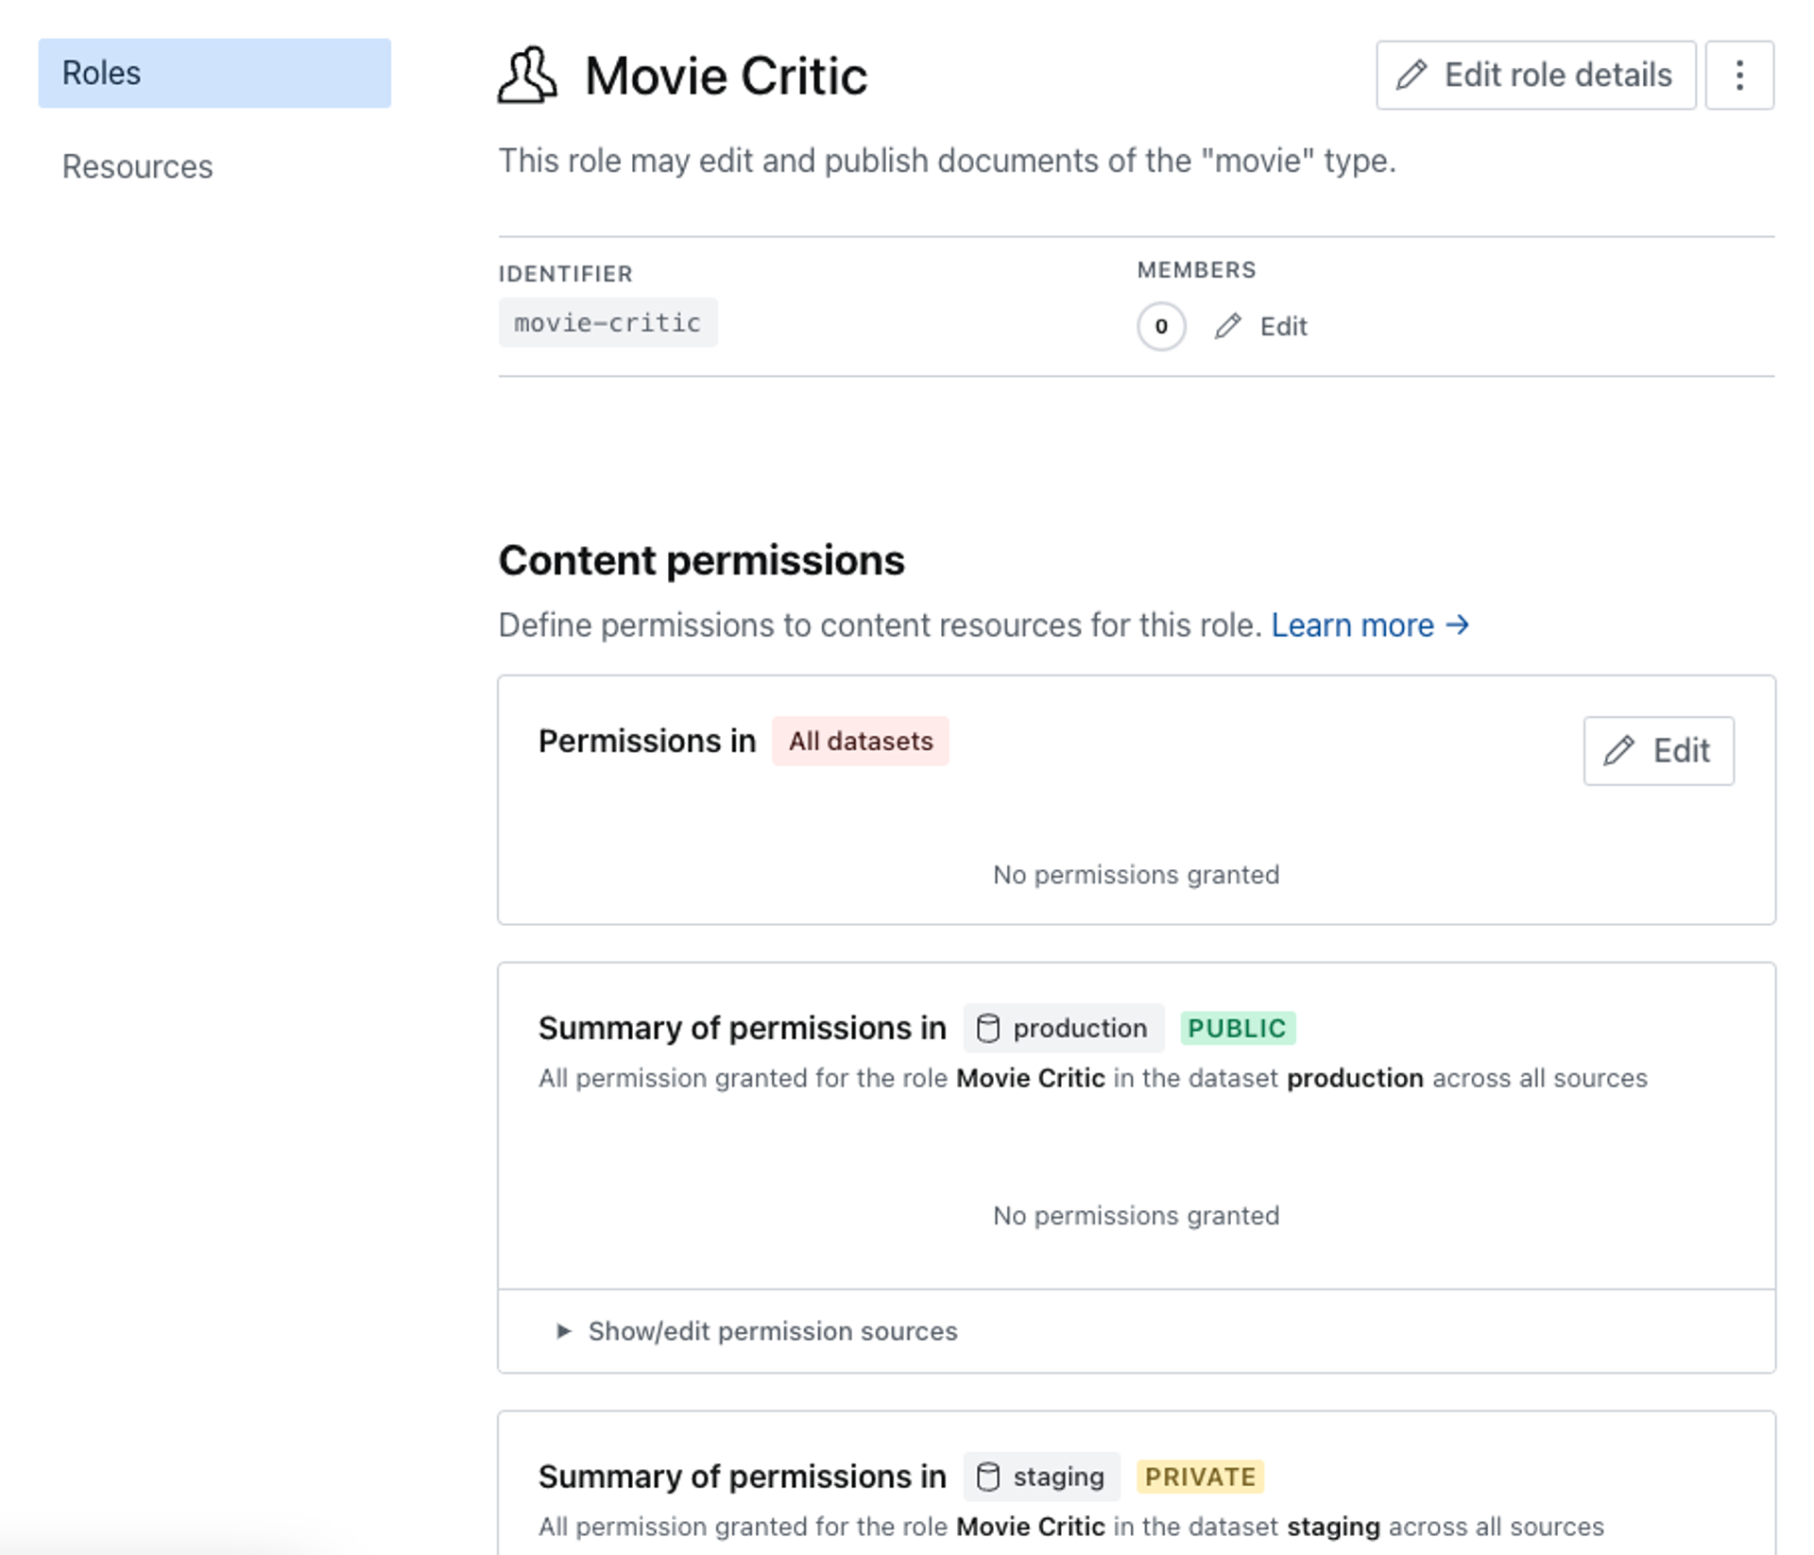
Task: Click pencil icon in All datasets Edit button
Action: point(1619,750)
